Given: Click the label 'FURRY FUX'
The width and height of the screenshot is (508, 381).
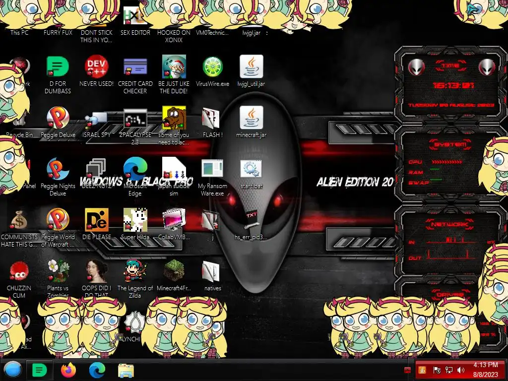Looking at the screenshot, I should click(x=58, y=32).
